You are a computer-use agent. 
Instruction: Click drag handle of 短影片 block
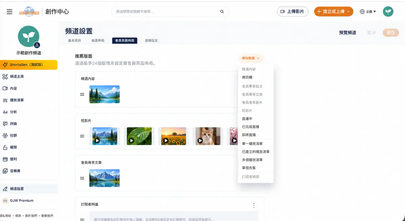tap(82, 136)
